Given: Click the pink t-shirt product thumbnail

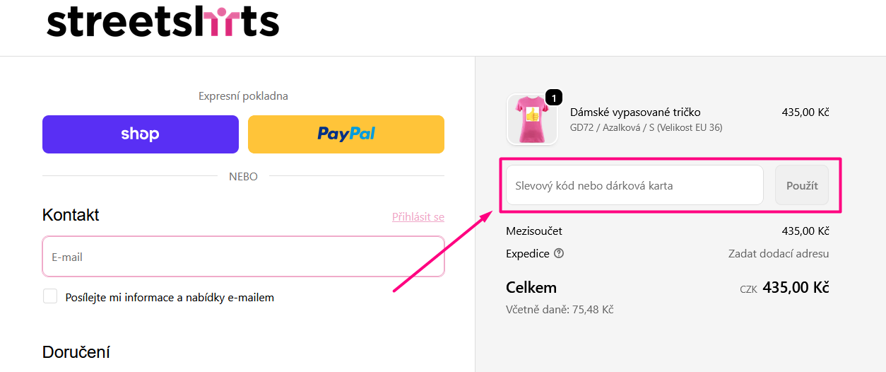Looking at the screenshot, I should [x=531, y=120].
